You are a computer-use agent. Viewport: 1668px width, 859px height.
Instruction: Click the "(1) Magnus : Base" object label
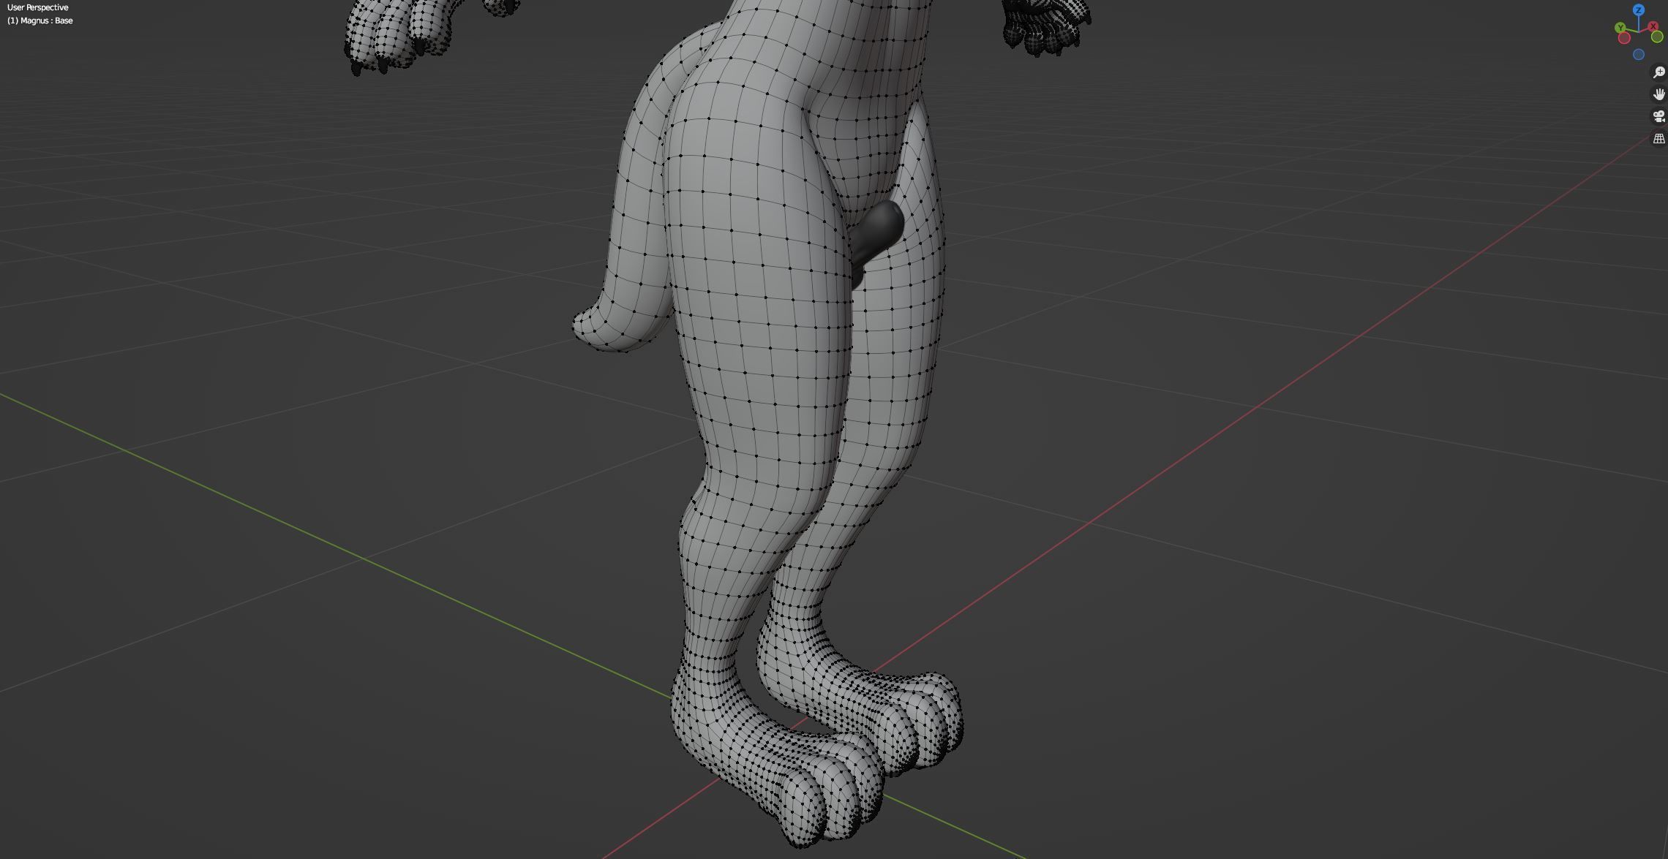(40, 20)
